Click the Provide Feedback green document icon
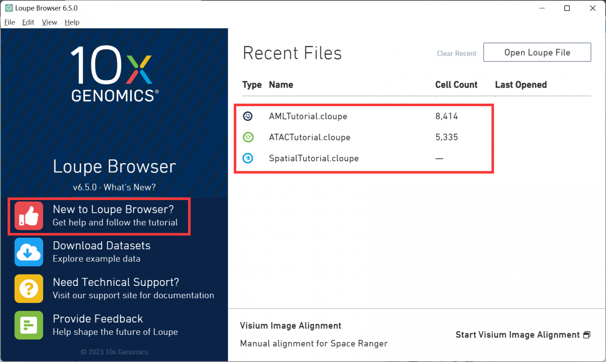 coord(28,325)
